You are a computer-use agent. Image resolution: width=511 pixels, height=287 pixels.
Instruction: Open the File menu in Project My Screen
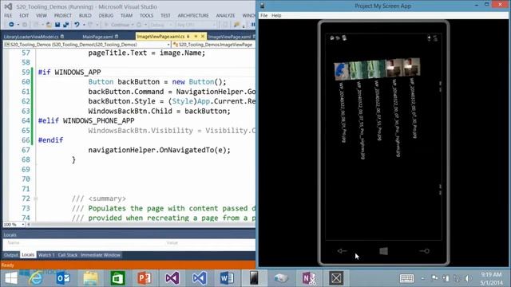coord(264,15)
